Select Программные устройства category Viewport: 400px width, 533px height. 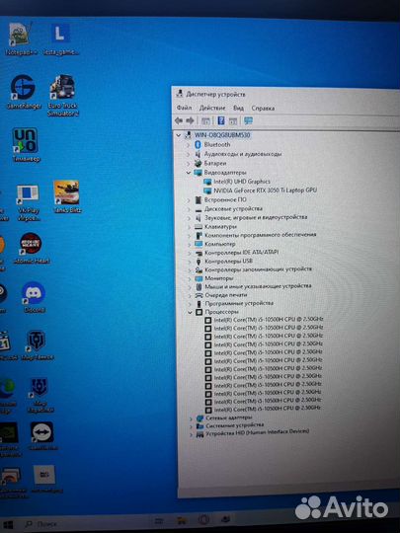click(x=239, y=303)
